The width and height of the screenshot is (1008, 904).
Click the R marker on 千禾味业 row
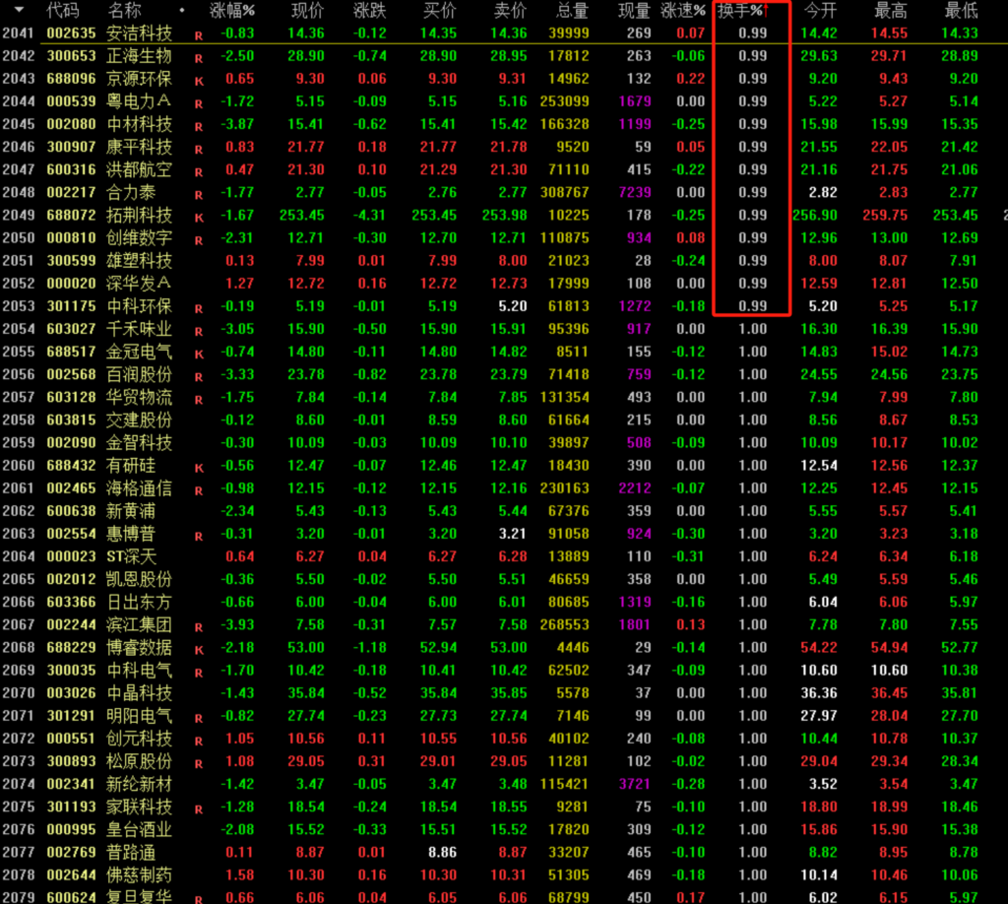click(199, 332)
